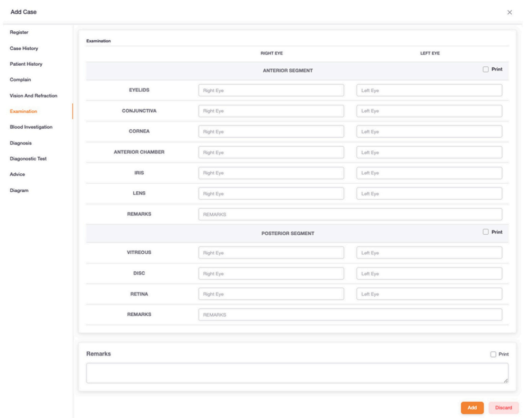The height and width of the screenshot is (418, 525).
Task: Click the Eyelids Right Eye field
Action: pos(271,91)
